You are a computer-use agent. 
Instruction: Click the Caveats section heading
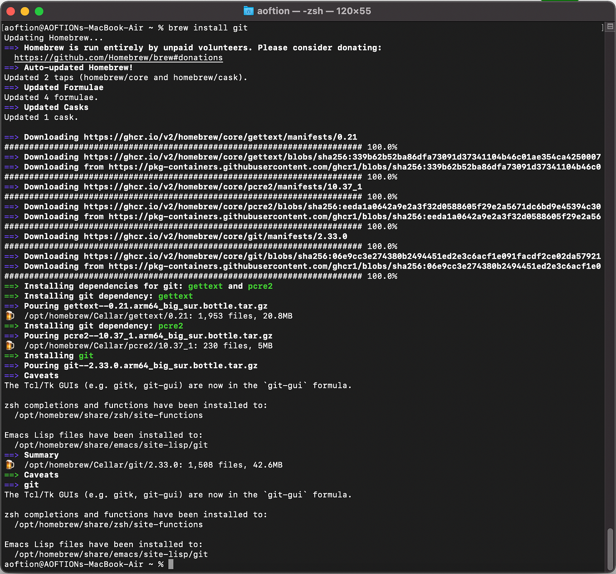(41, 375)
